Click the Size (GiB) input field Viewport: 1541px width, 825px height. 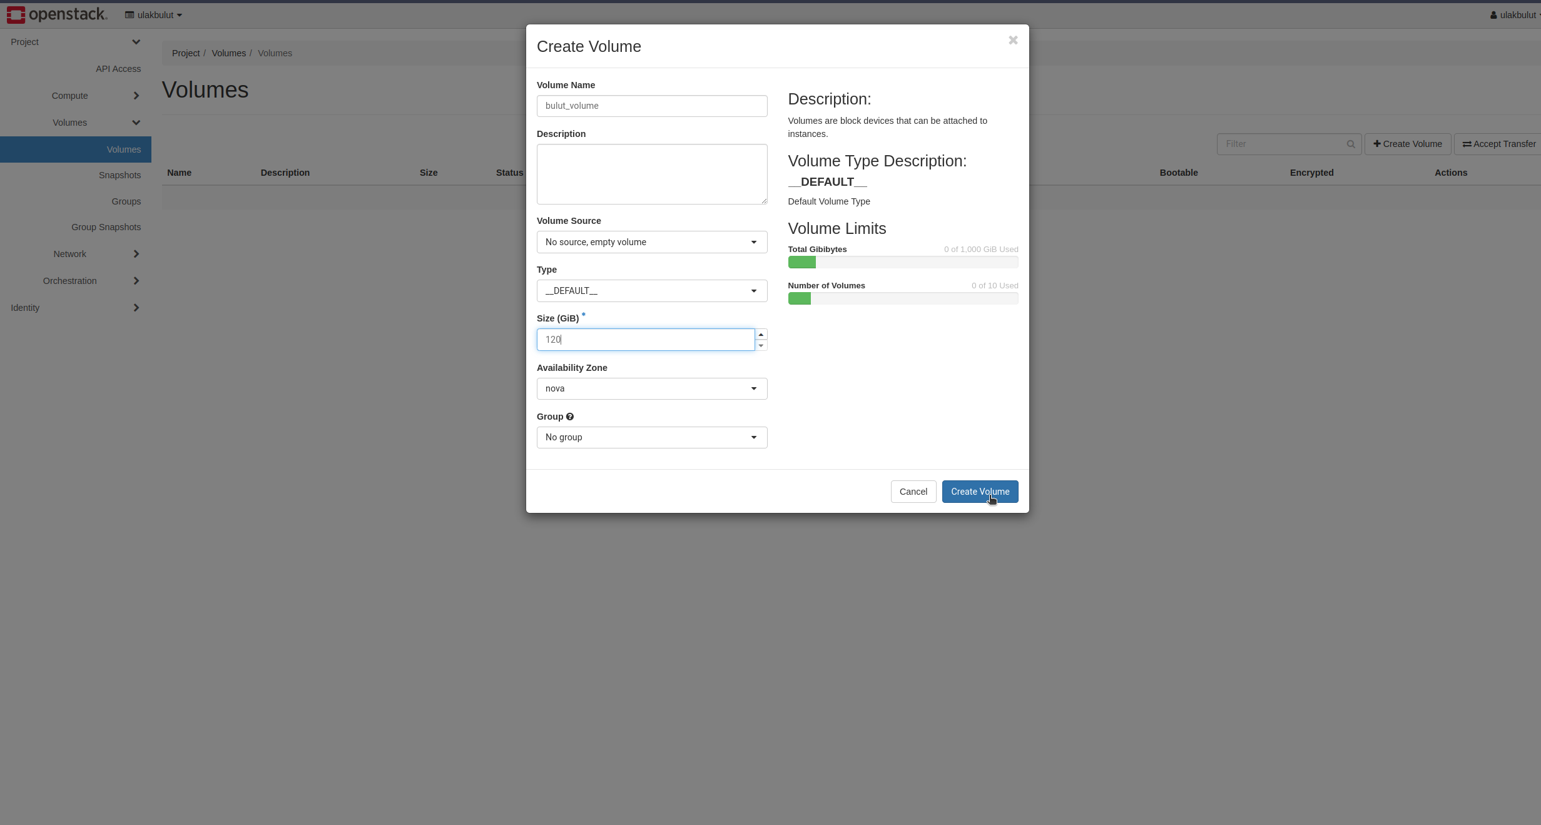[x=646, y=340]
